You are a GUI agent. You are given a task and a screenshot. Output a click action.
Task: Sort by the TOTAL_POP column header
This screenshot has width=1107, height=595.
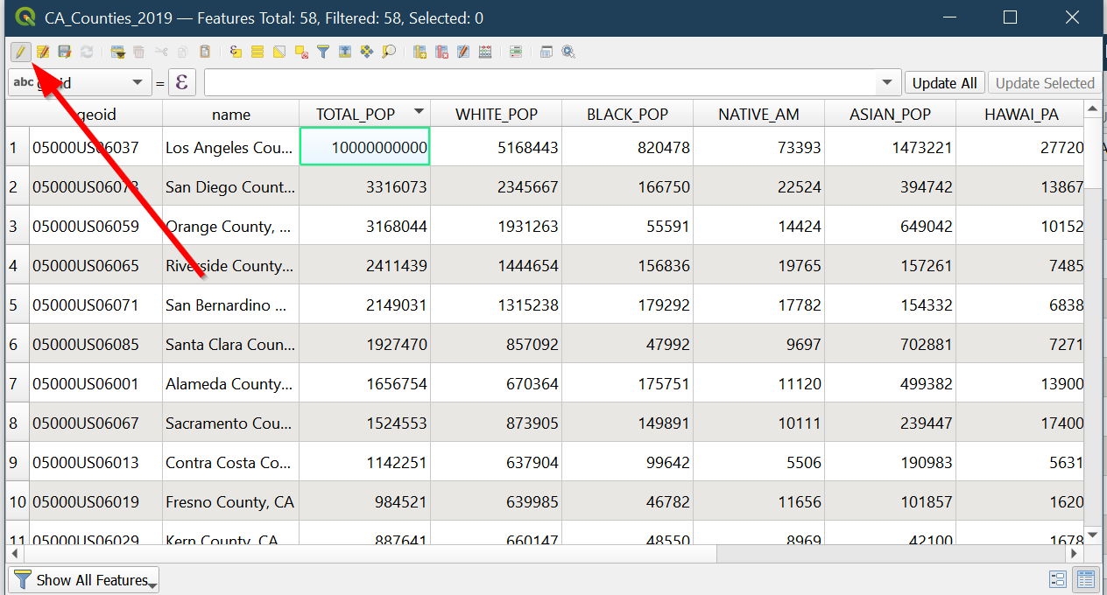[356, 114]
